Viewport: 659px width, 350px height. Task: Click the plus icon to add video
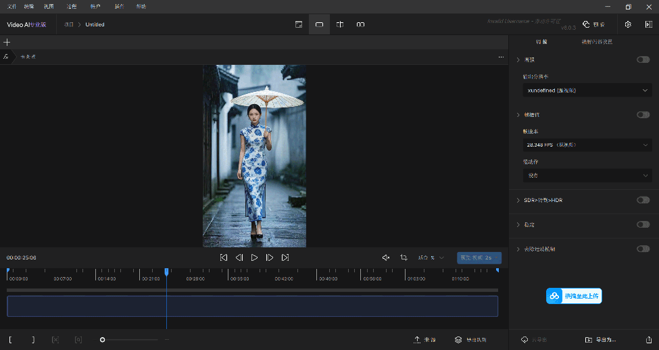pos(7,42)
